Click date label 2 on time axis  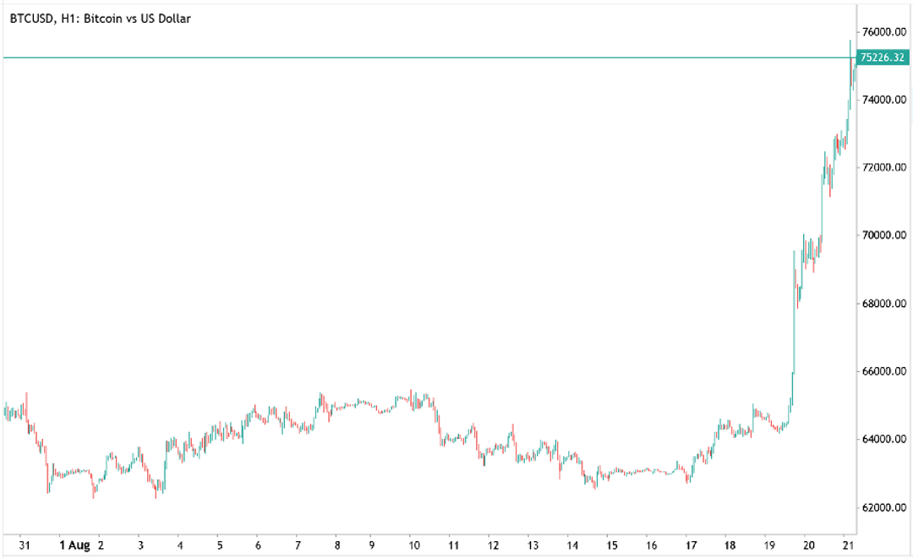tap(101, 545)
